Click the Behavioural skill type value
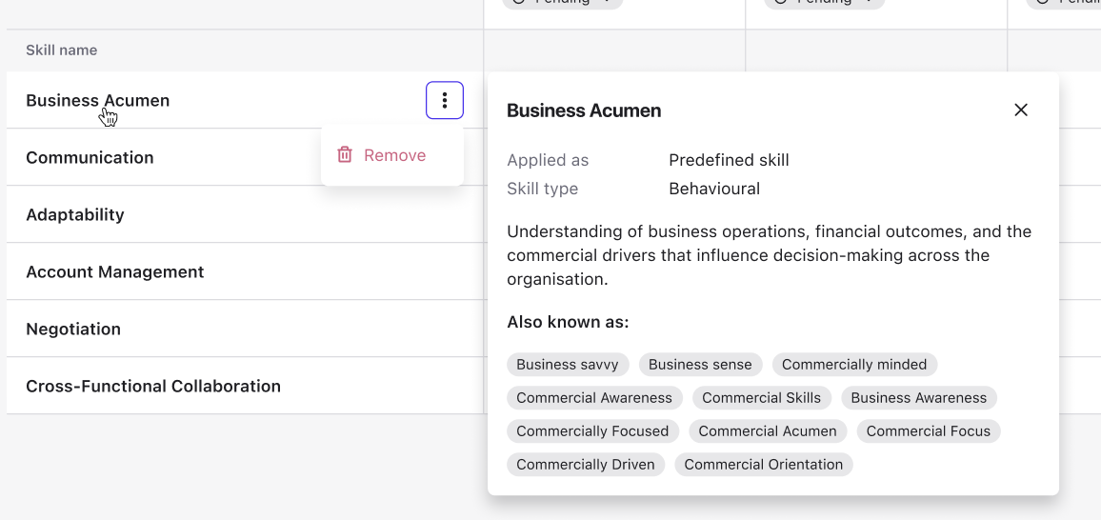The width and height of the screenshot is (1101, 520). (714, 189)
